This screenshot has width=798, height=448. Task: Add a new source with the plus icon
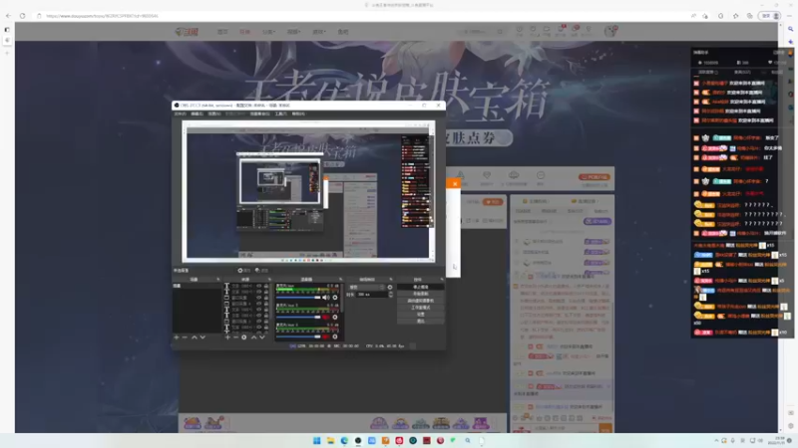pos(227,337)
